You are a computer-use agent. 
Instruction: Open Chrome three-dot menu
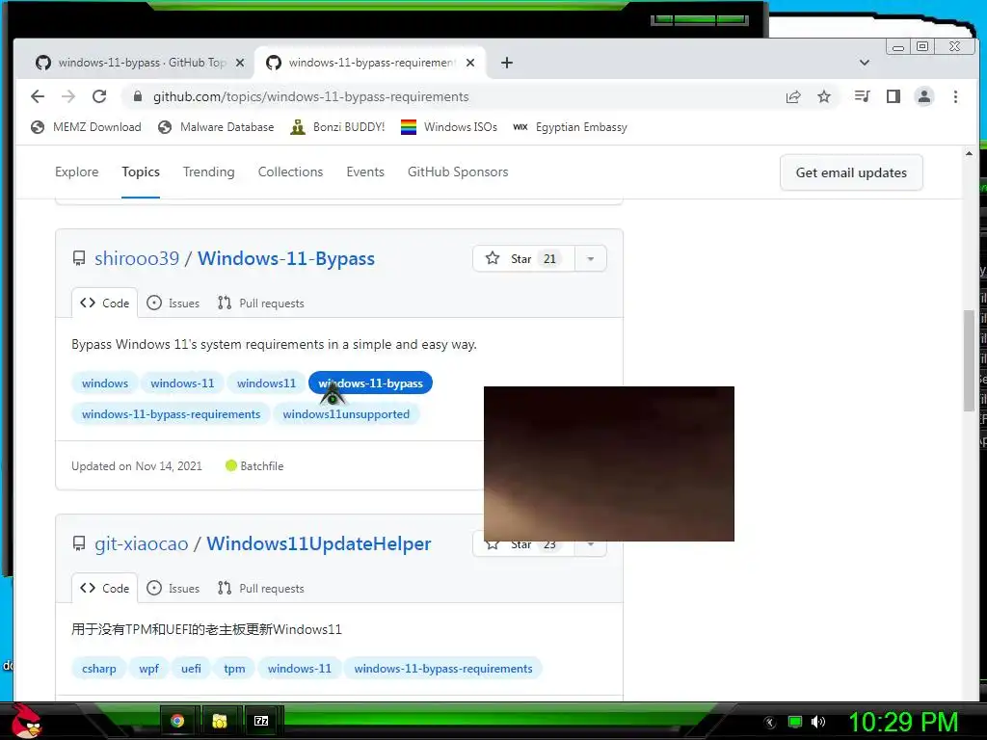[955, 96]
